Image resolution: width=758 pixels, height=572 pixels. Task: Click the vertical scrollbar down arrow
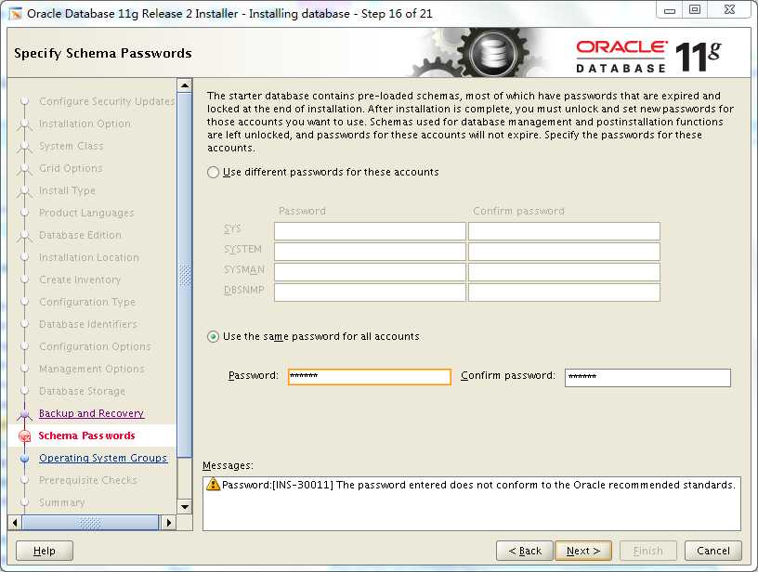[185, 507]
